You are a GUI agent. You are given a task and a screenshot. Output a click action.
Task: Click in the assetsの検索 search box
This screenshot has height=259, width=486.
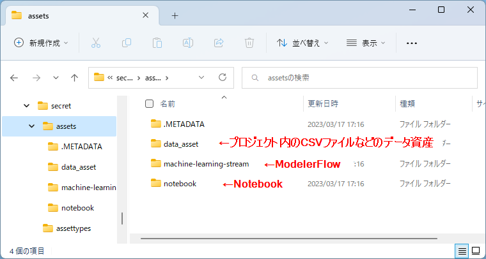[x=359, y=78]
